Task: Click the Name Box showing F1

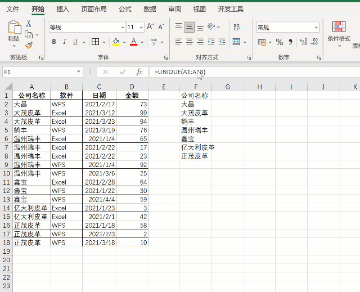Action: (37, 72)
